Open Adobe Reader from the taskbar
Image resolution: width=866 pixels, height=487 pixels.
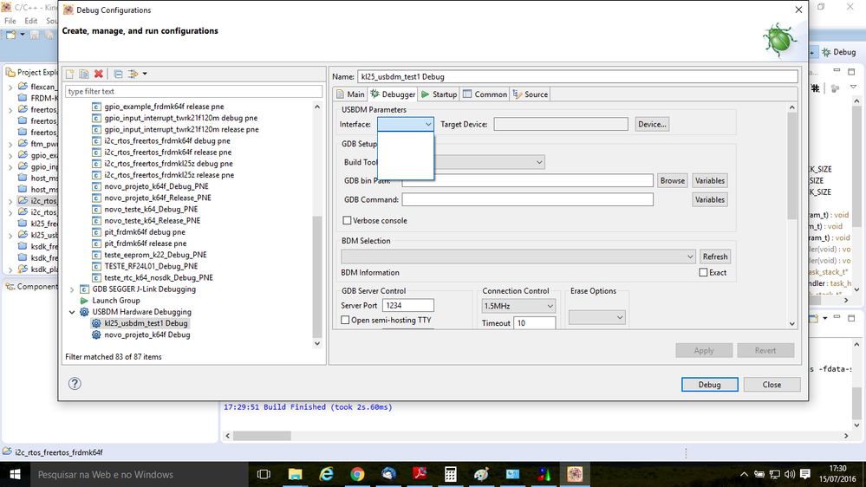pyautogui.click(x=420, y=474)
